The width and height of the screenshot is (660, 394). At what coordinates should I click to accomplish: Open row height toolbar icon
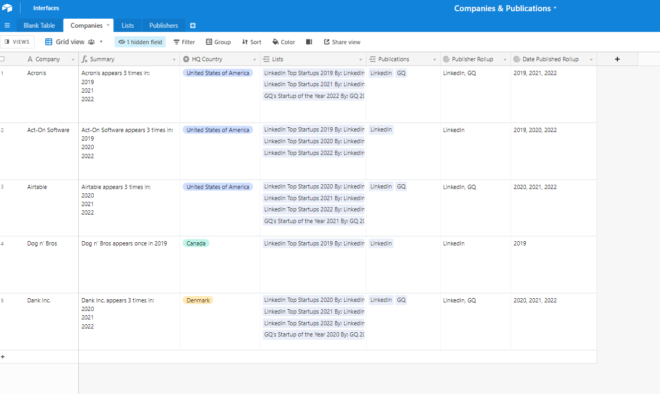click(309, 42)
